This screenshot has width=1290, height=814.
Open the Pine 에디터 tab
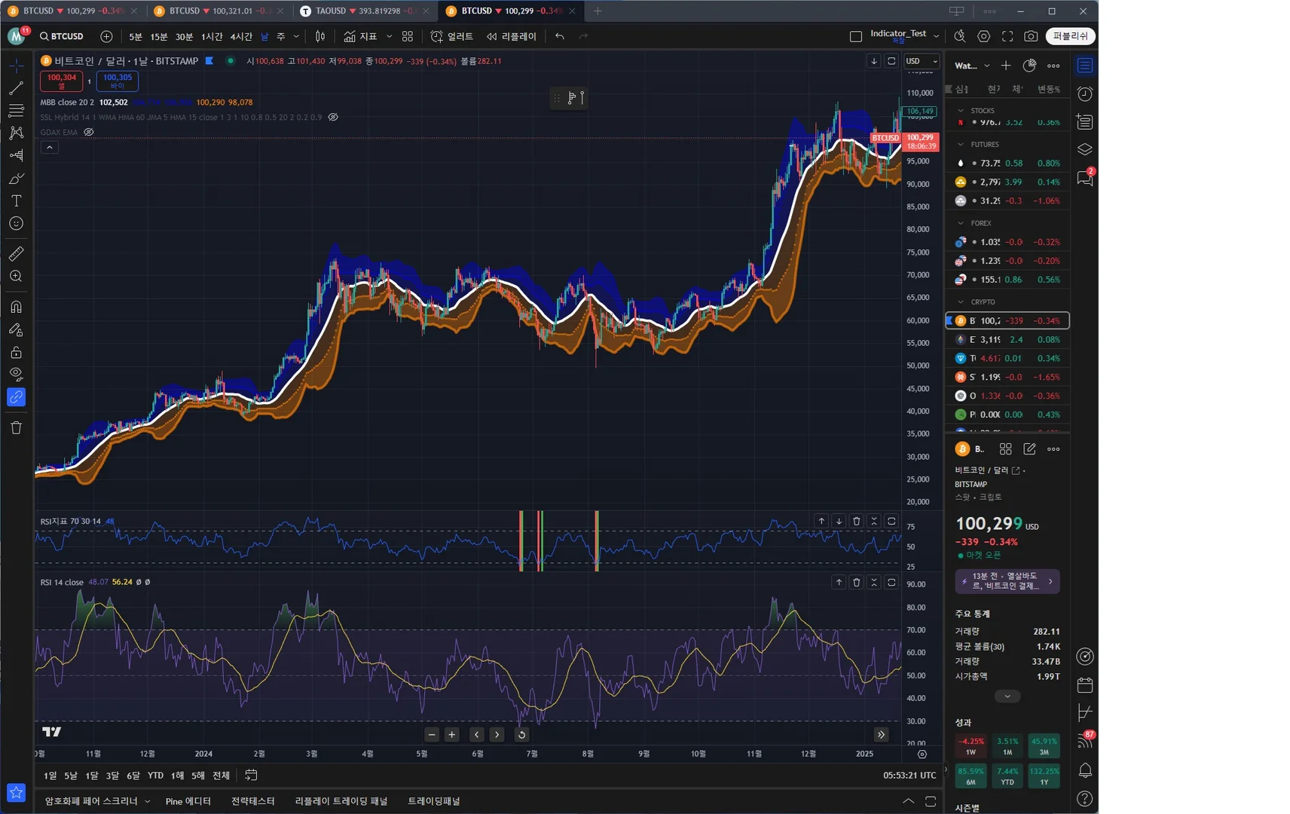(188, 801)
